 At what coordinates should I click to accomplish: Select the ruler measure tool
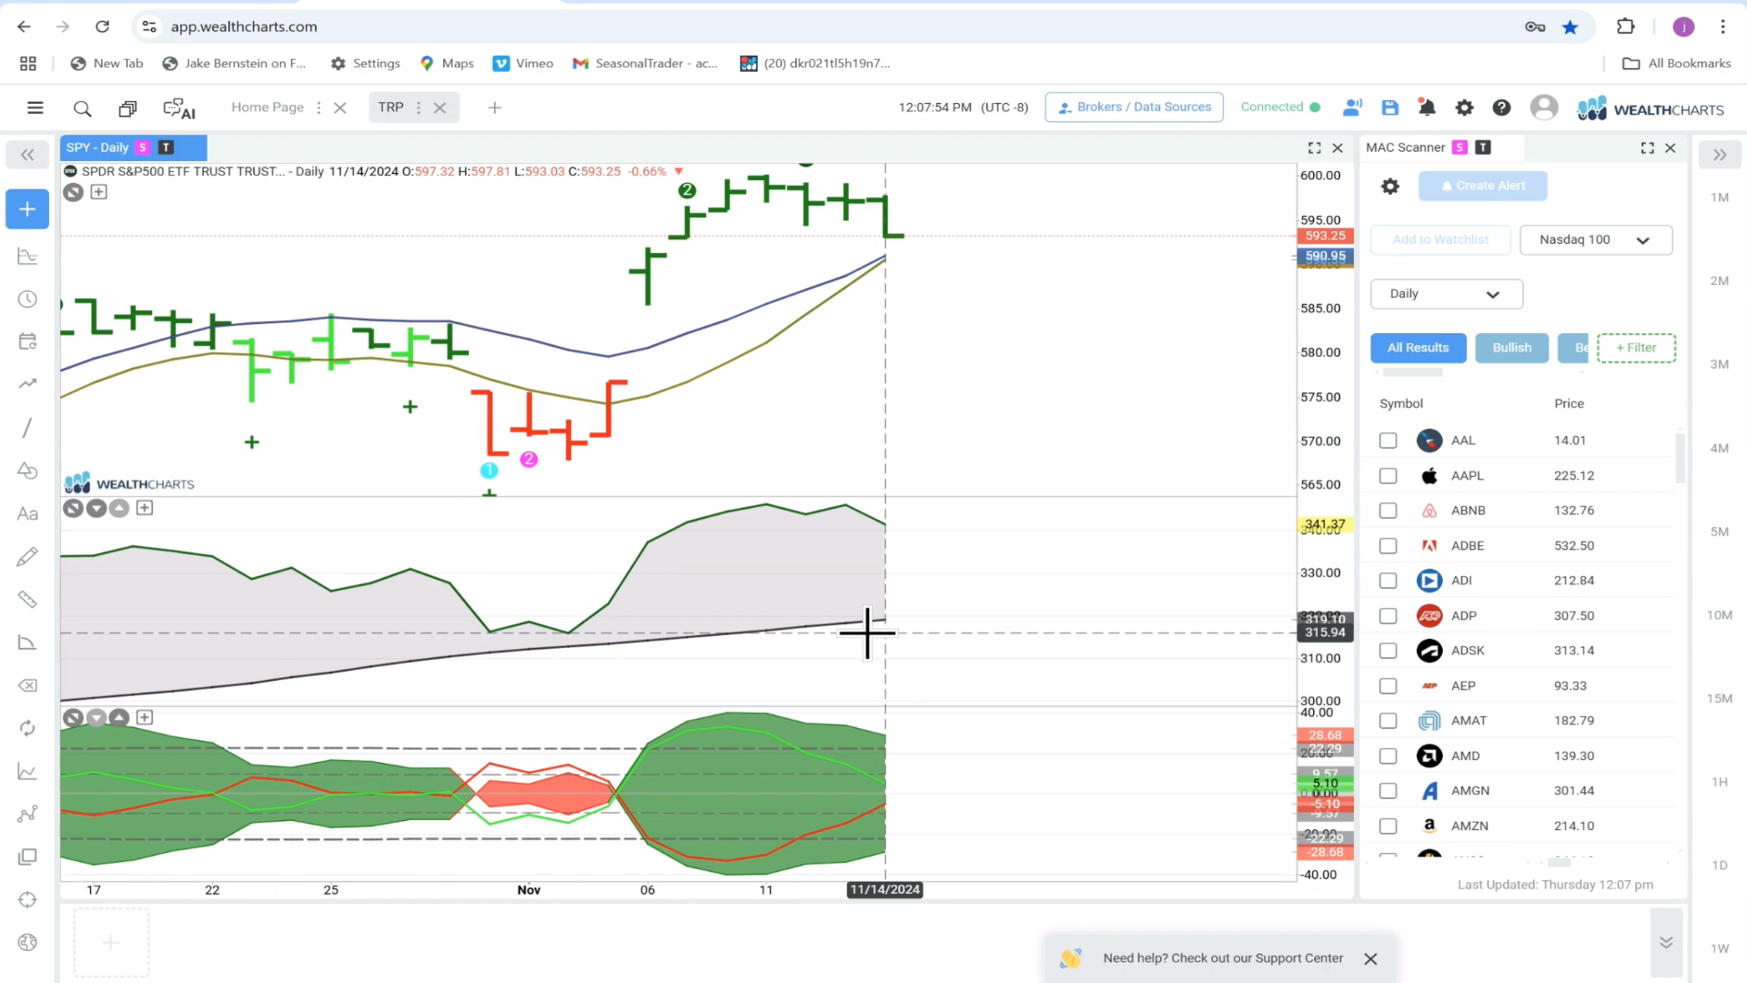(27, 599)
